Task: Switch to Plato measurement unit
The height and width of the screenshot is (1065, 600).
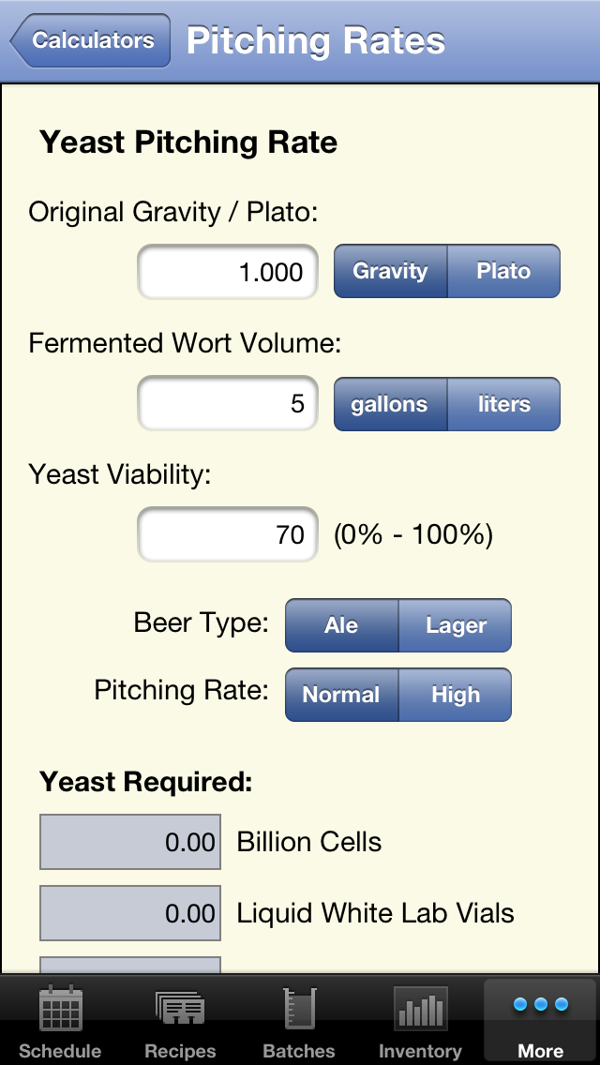Action: (x=503, y=272)
